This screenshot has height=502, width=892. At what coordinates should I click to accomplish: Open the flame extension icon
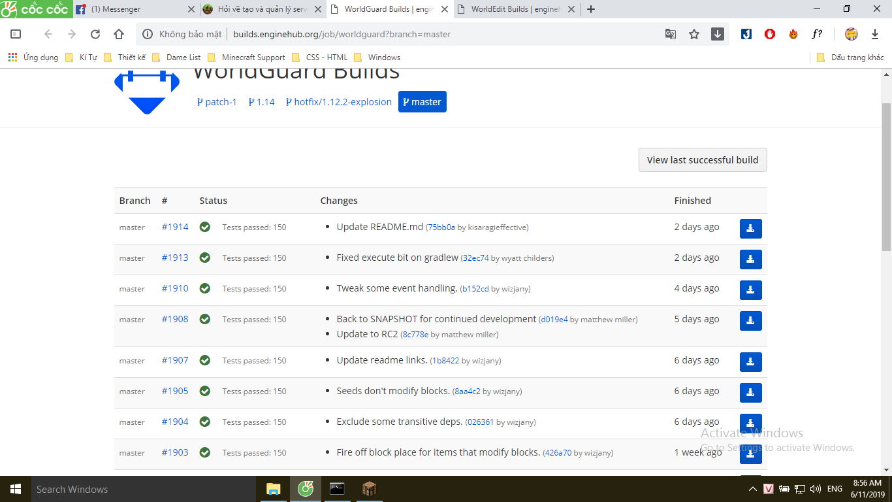pos(793,34)
